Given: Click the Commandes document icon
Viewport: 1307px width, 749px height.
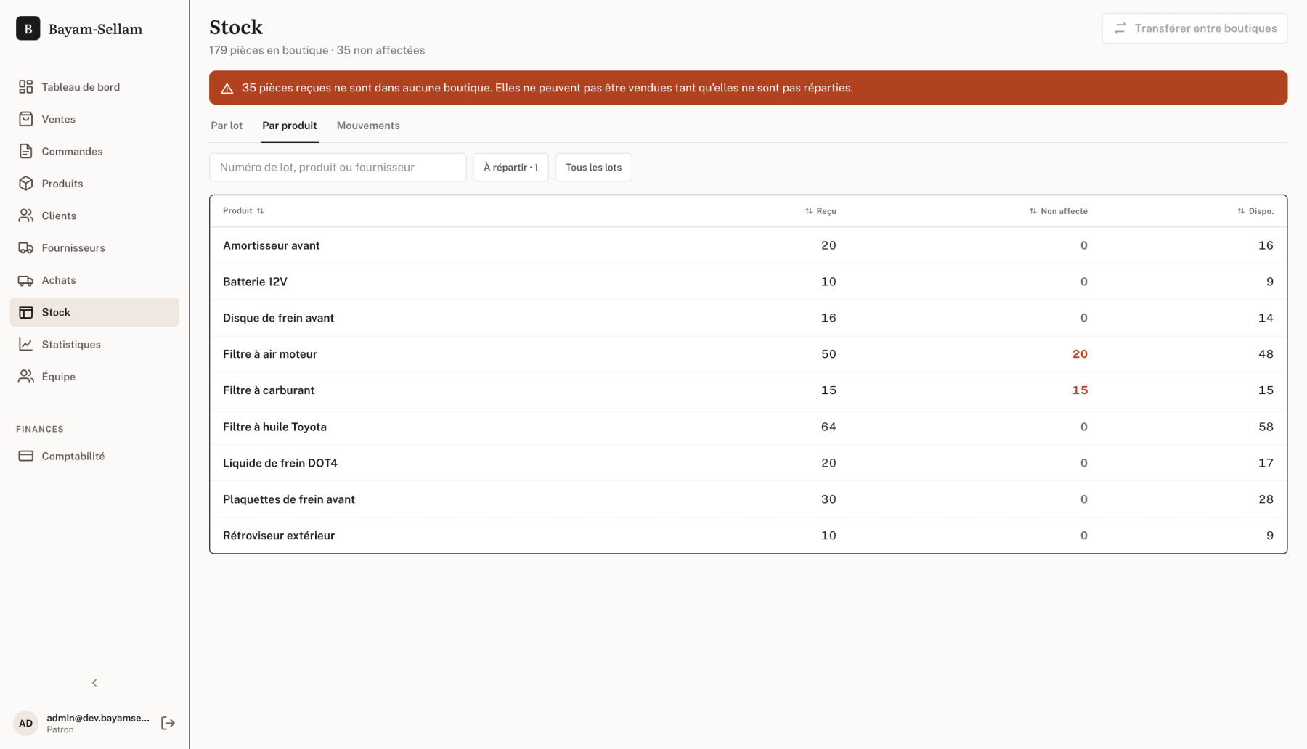Looking at the screenshot, I should click(26, 151).
